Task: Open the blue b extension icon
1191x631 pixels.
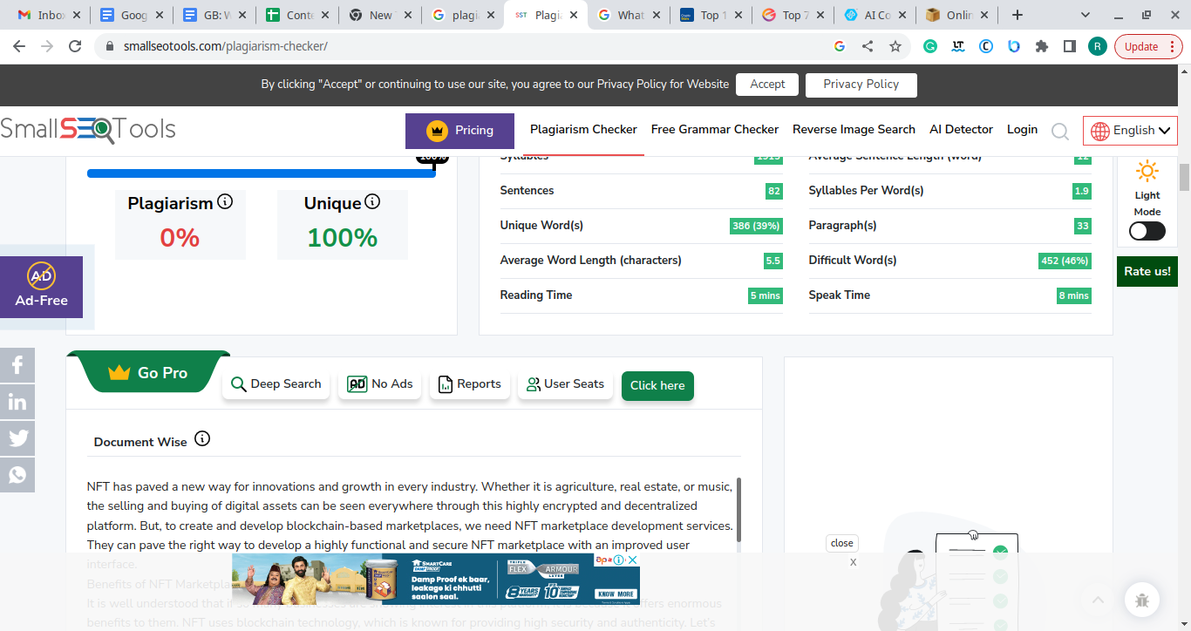Action: pos(1014,47)
